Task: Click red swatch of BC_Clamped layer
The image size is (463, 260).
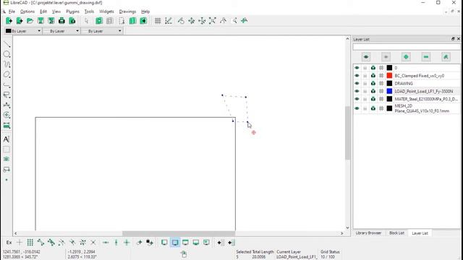Action: pyautogui.click(x=389, y=75)
